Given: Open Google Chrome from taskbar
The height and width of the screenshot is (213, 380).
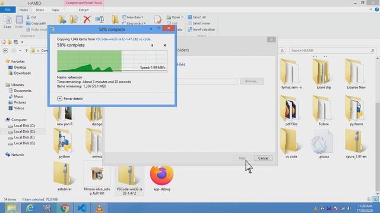Looking at the screenshot, I should [65, 208].
